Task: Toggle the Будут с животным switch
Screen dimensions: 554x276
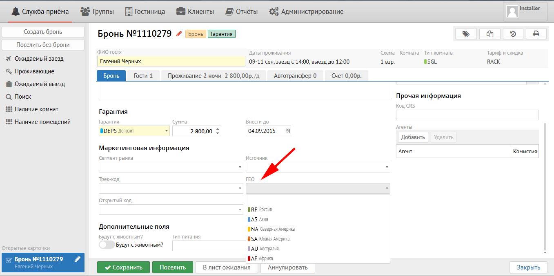Action: [x=107, y=245]
